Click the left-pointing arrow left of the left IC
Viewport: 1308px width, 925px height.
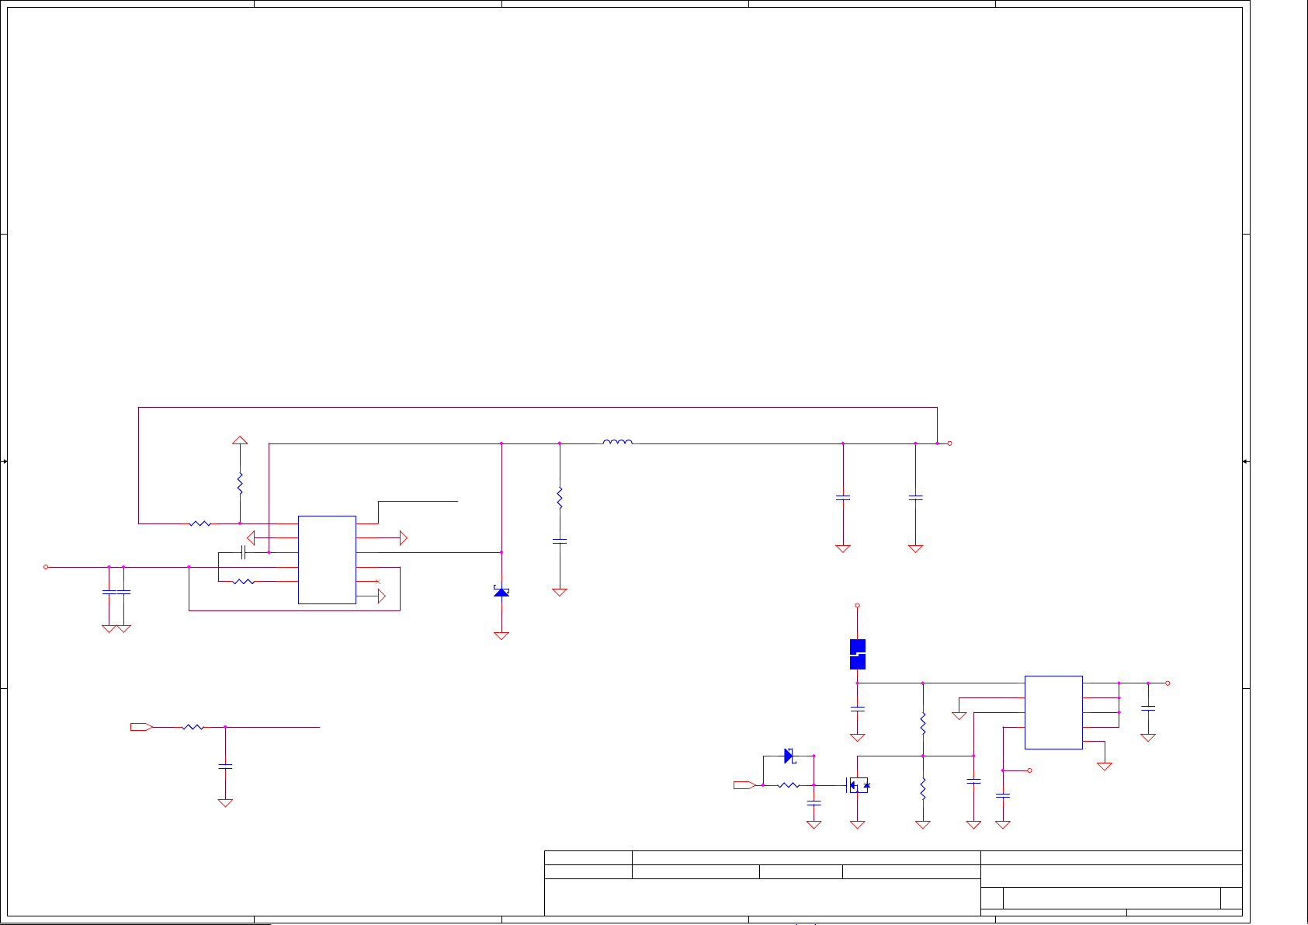[251, 537]
